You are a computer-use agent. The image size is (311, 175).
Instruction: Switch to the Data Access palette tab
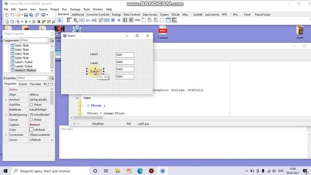click(x=150, y=15)
